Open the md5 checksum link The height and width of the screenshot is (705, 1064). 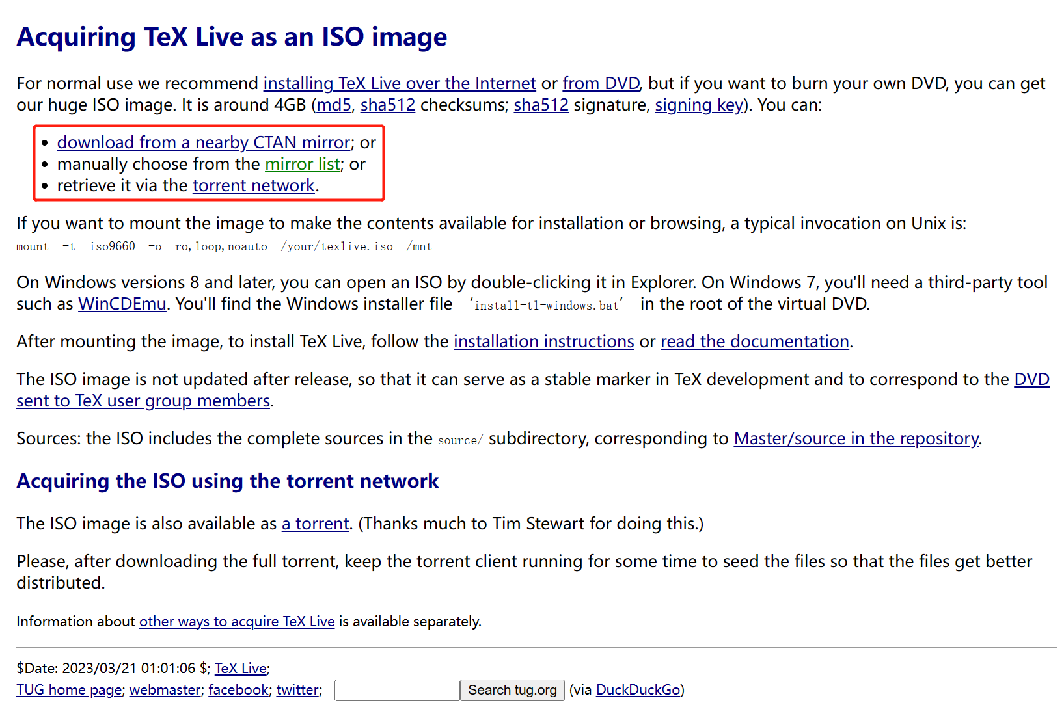[x=334, y=105]
